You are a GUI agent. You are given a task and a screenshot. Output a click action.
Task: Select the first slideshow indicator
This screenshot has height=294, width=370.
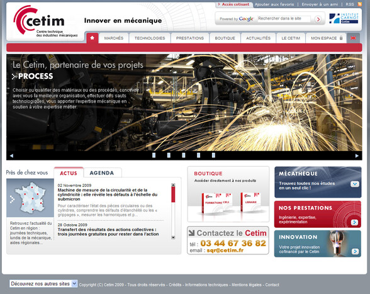[x=154, y=155]
